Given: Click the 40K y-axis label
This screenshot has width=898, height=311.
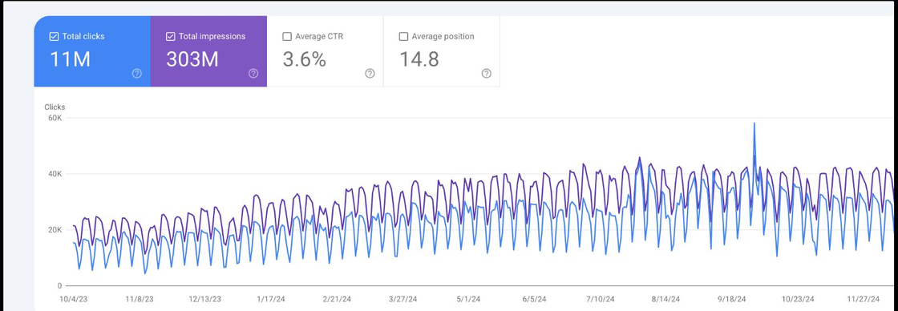Looking at the screenshot, I should coord(55,174).
